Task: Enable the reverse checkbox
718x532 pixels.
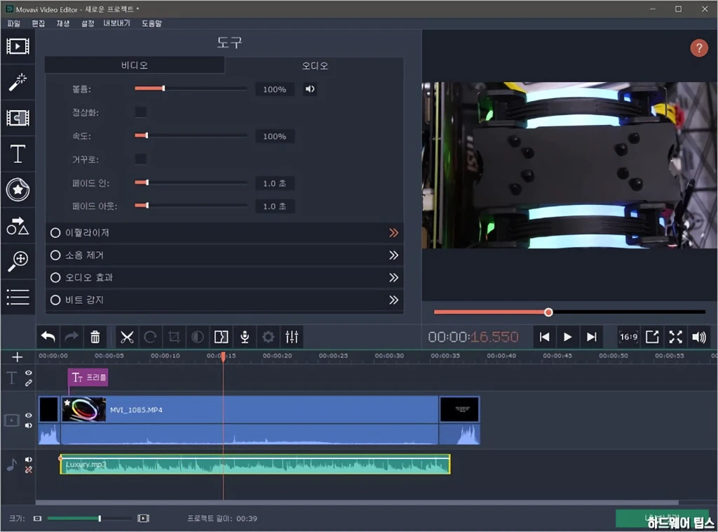Action: point(140,159)
